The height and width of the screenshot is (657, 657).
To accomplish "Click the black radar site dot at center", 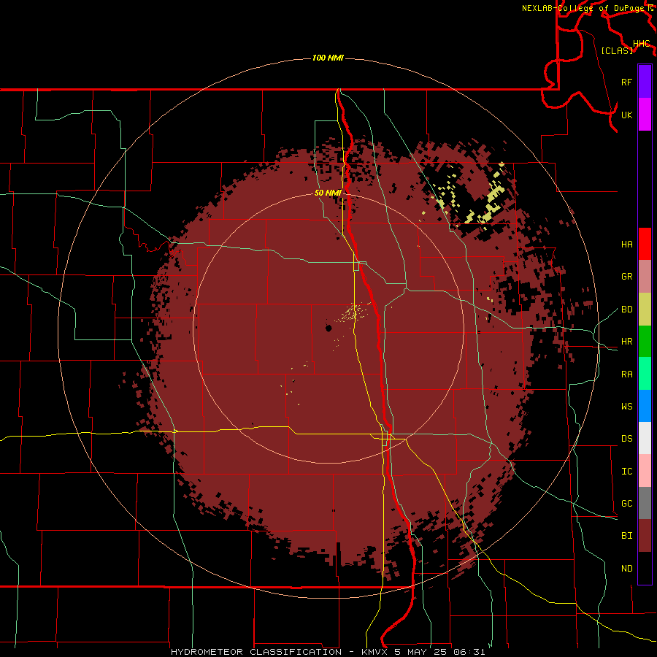I will pos(329,328).
